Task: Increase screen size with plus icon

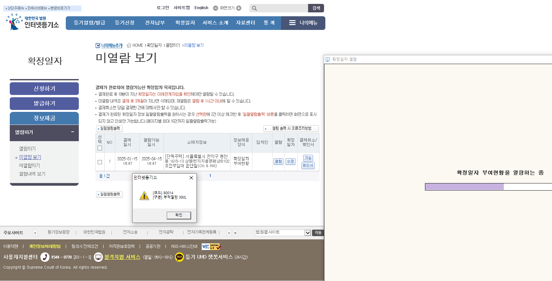Action: pyautogui.click(x=239, y=8)
